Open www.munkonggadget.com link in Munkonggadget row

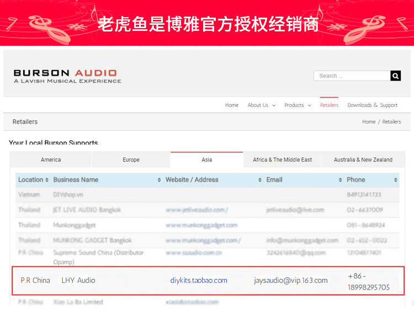201,225
